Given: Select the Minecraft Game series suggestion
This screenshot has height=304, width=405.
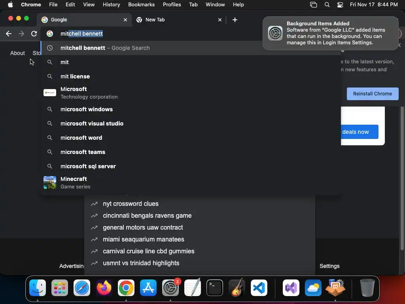Looking at the screenshot, I should (191, 182).
